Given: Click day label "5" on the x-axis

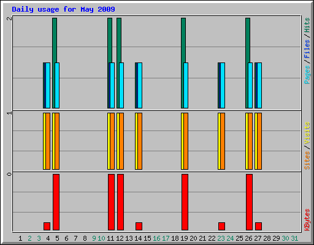Looking at the screenshot, I should click(x=57, y=238).
